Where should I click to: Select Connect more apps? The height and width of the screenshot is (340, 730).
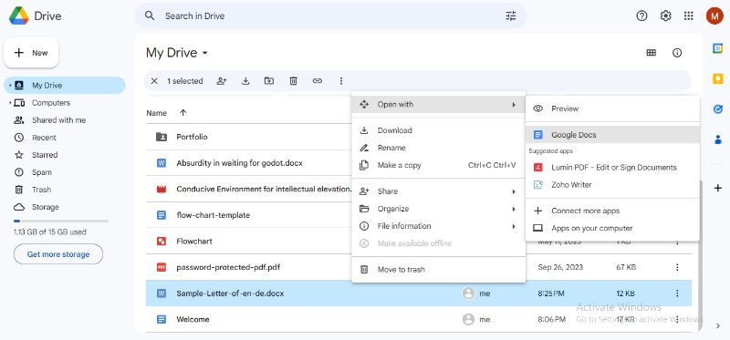click(x=612, y=211)
